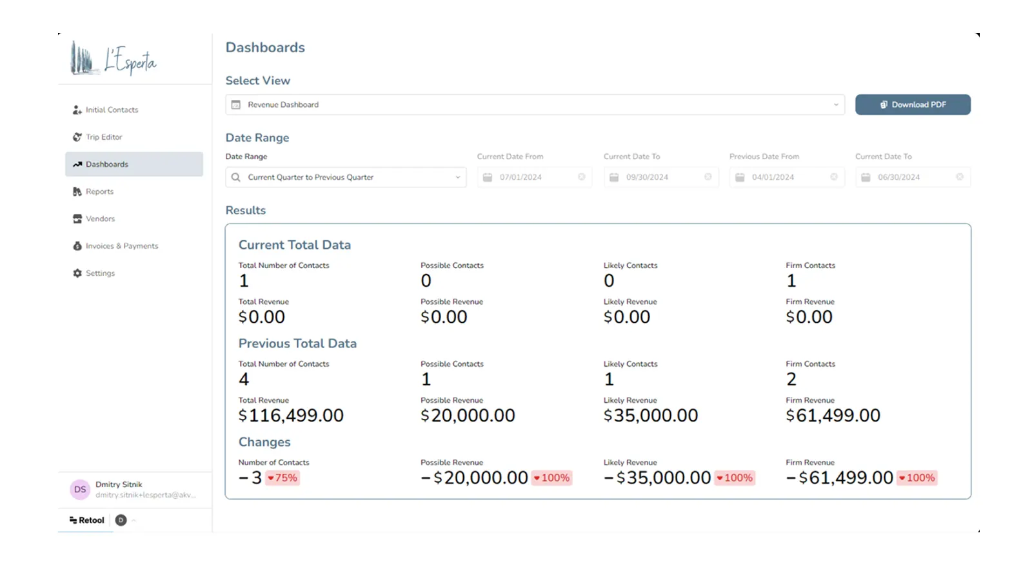Clear the 09/30/2024 date field
This screenshot has height=580, width=1032.
tap(708, 177)
